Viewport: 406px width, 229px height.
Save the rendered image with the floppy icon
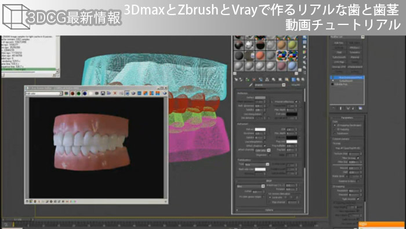point(103,93)
